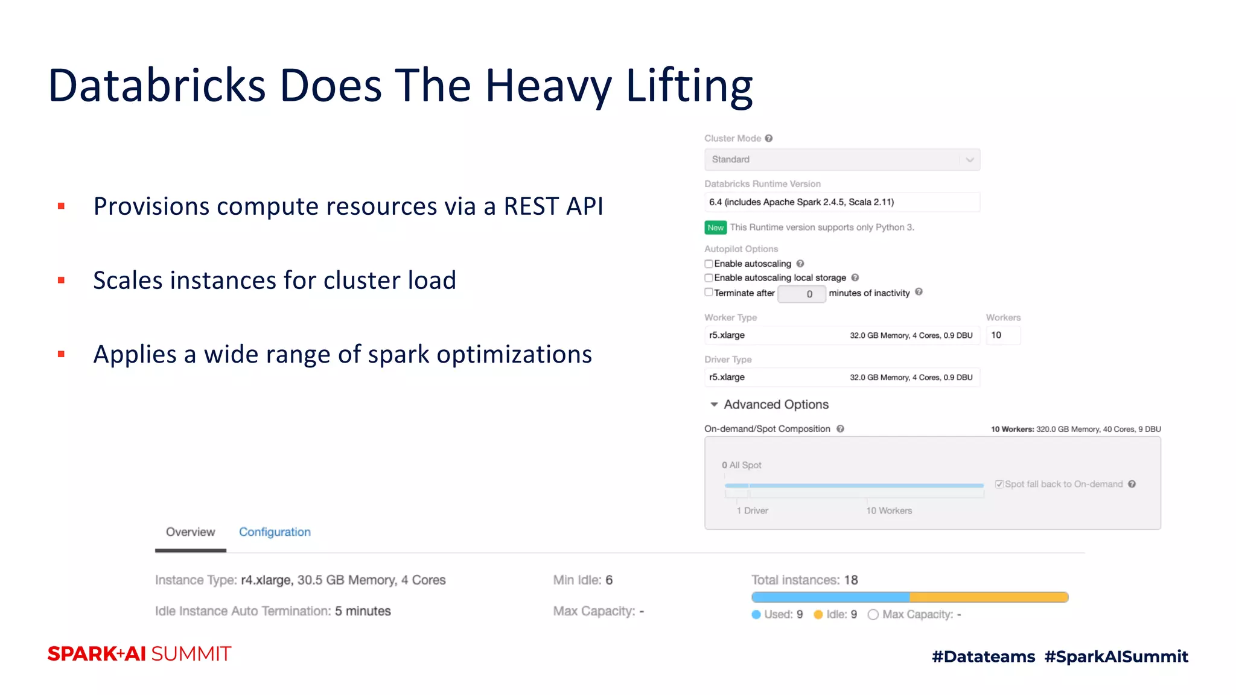
Task: Click the empty Max Capacity legend circle
Action: [873, 615]
